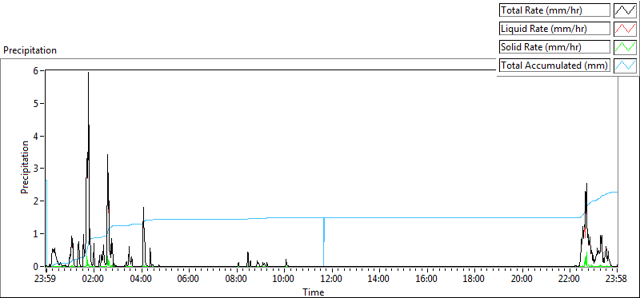Screen dimensions: 640x298
Task: Click the black Total Rate line icon
Action: pyautogui.click(x=626, y=10)
